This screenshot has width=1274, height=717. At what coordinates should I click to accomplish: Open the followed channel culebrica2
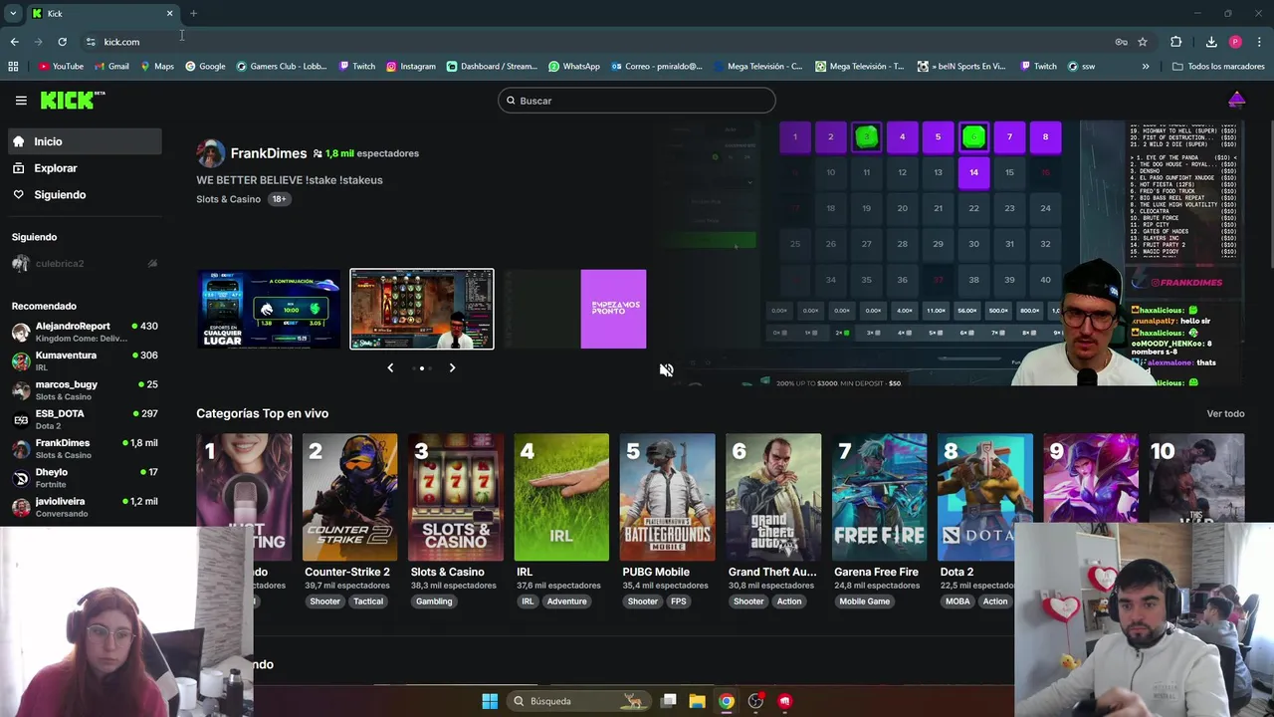tap(84, 264)
